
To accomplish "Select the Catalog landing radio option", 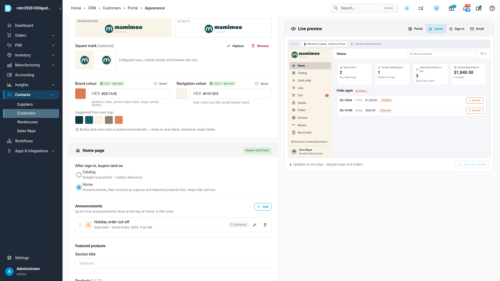I will 79,175.
